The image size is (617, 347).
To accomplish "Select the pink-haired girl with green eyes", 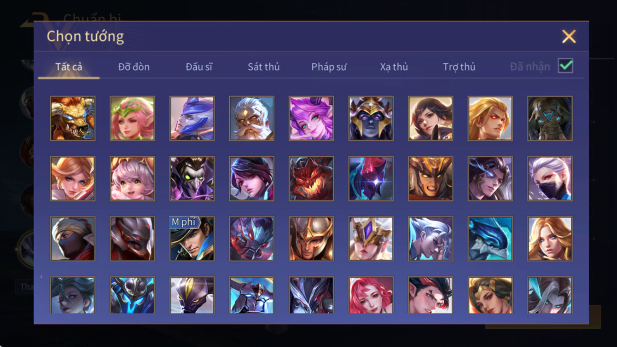I will [132, 178].
